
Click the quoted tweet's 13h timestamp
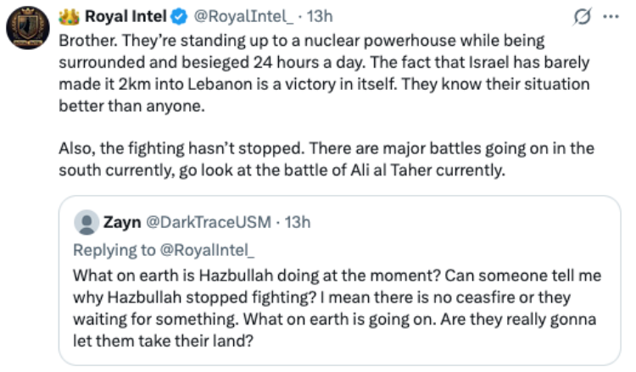coord(298,223)
